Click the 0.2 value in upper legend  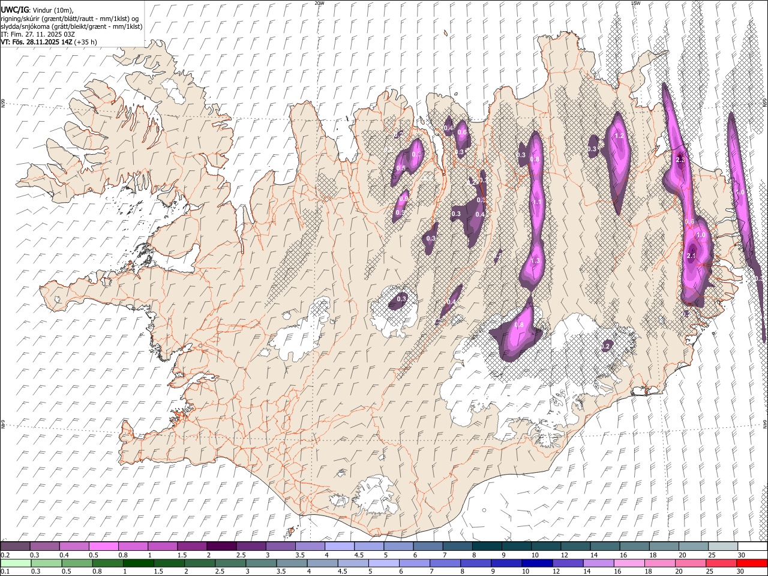click(5, 555)
